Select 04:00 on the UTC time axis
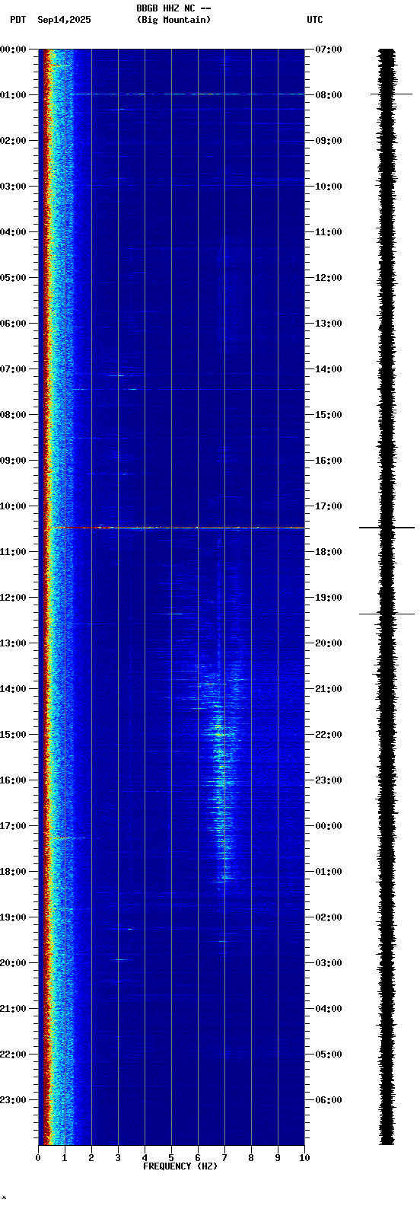Screen dimensions: 420x1206 pyautogui.click(x=329, y=1009)
